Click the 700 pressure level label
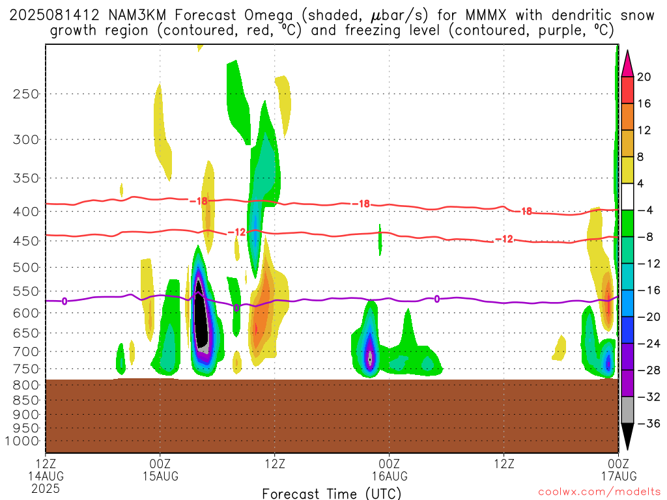The width and height of the screenshot is (667, 500). tap(26, 352)
